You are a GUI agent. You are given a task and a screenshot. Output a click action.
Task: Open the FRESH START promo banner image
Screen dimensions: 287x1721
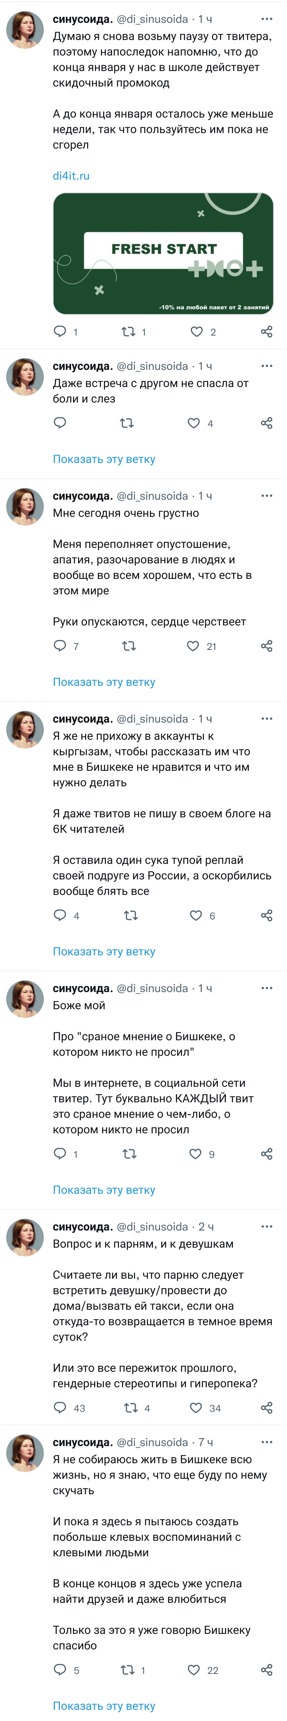163,253
